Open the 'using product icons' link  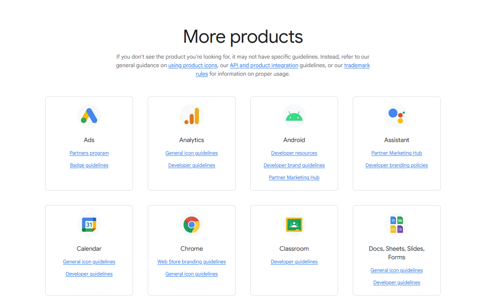pyautogui.click(x=192, y=66)
